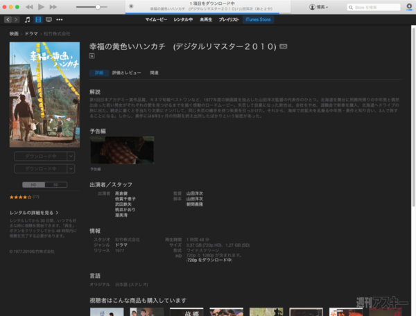Click the star rating with 77 reviews
Viewport: 416px width, 316px height.
click(x=24, y=197)
